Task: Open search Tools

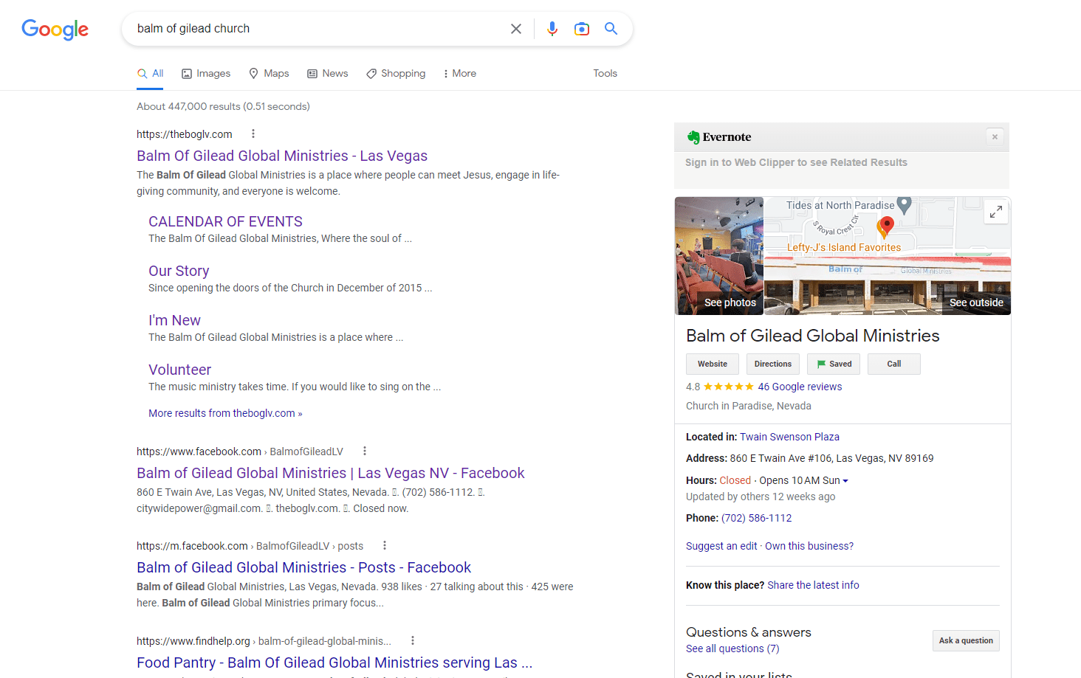Action: tap(605, 73)
